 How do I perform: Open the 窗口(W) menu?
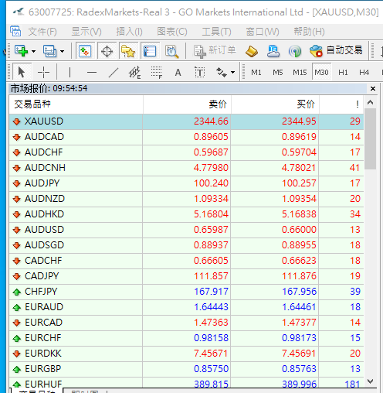pyautogui.click(x=263, y=32)
